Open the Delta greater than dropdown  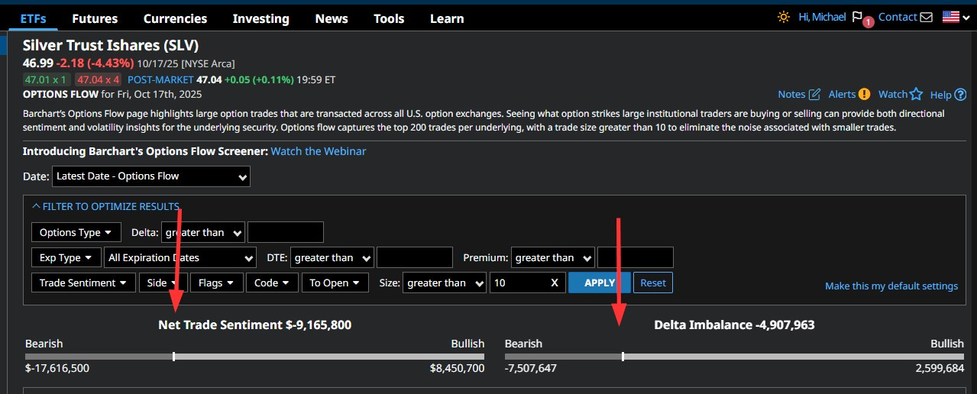(x=203, y=232)
